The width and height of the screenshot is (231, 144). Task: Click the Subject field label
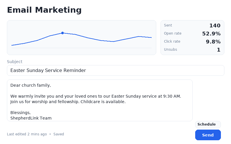pos(14,62)
